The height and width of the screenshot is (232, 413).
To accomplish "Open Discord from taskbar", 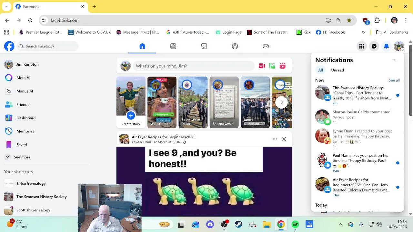I will point(210,225).
